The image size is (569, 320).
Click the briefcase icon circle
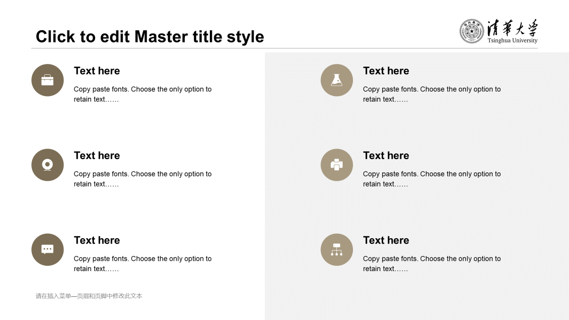click(x=48, y=80)
